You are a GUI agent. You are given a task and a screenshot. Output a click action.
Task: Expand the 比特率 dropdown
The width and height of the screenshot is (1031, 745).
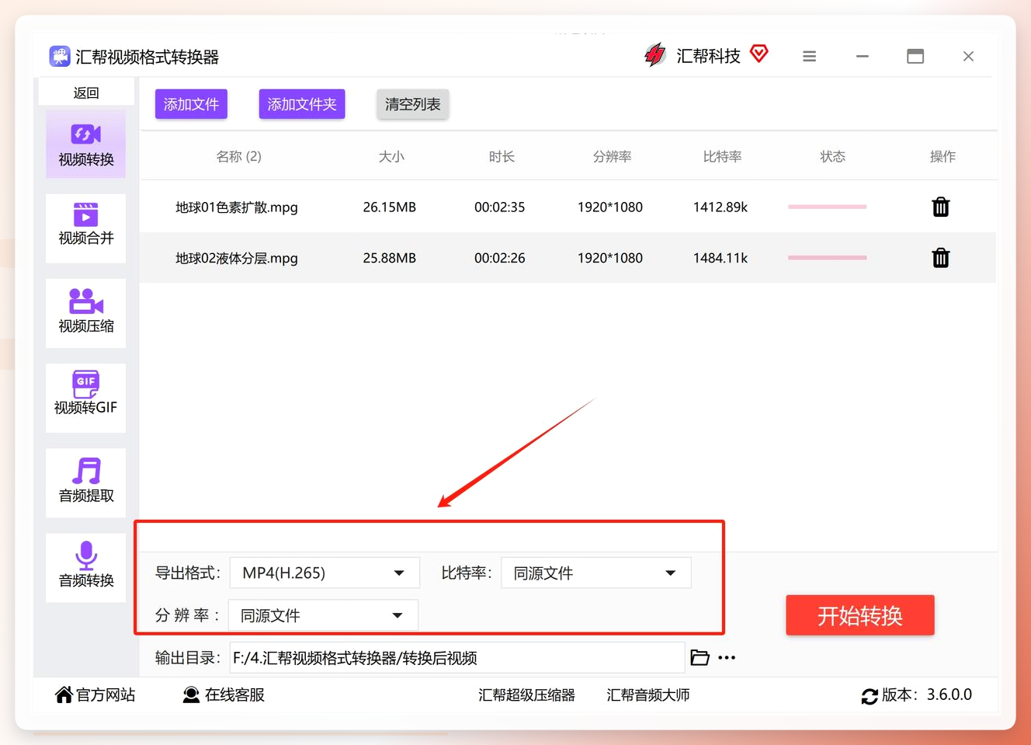[596, 573]
